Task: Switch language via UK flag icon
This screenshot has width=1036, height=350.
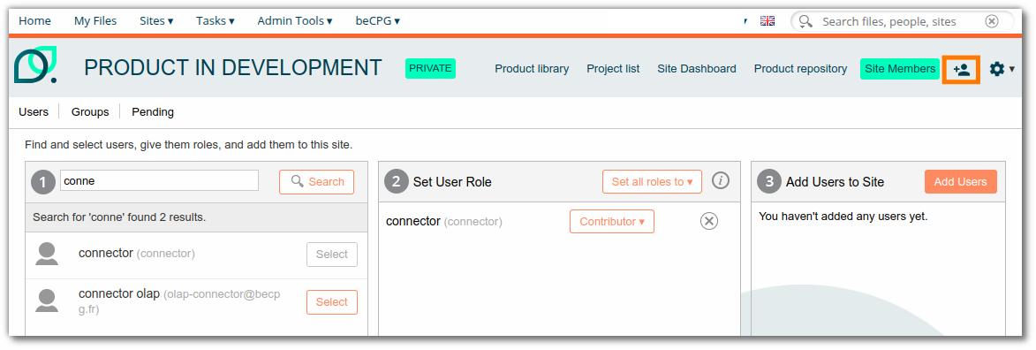Action: 768,21
